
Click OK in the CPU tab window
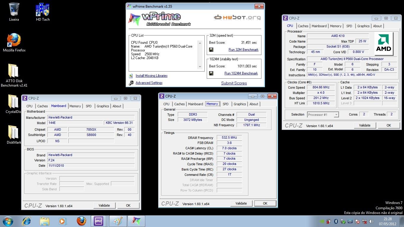pyautogui.click(x=389, y=125)
